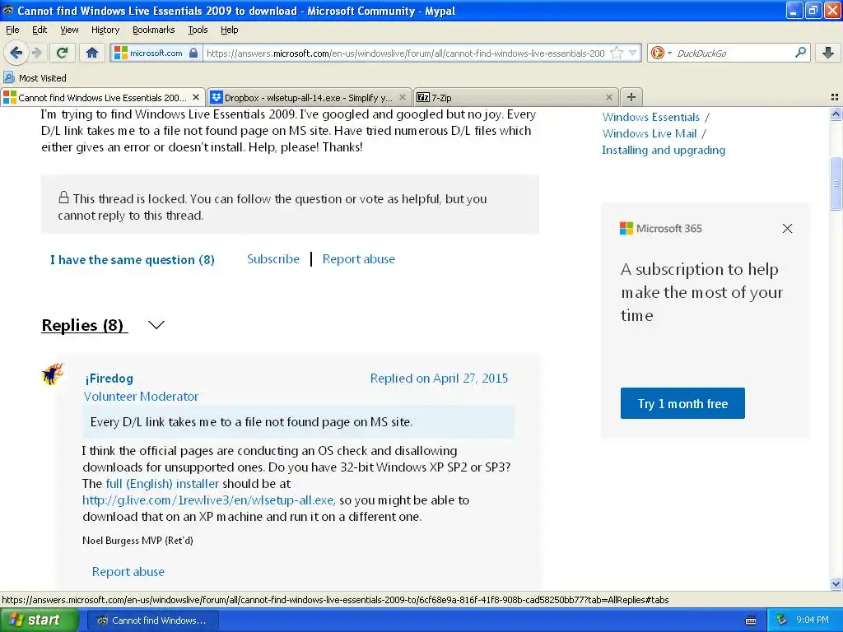Open the Tools menu
Image resolution: width=843 pixels, height=632 pixels.
[198, 30]
